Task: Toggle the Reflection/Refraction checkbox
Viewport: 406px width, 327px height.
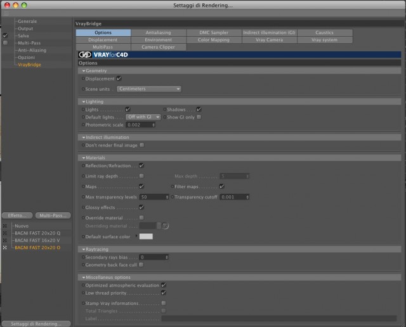Action: coord(141,165)
